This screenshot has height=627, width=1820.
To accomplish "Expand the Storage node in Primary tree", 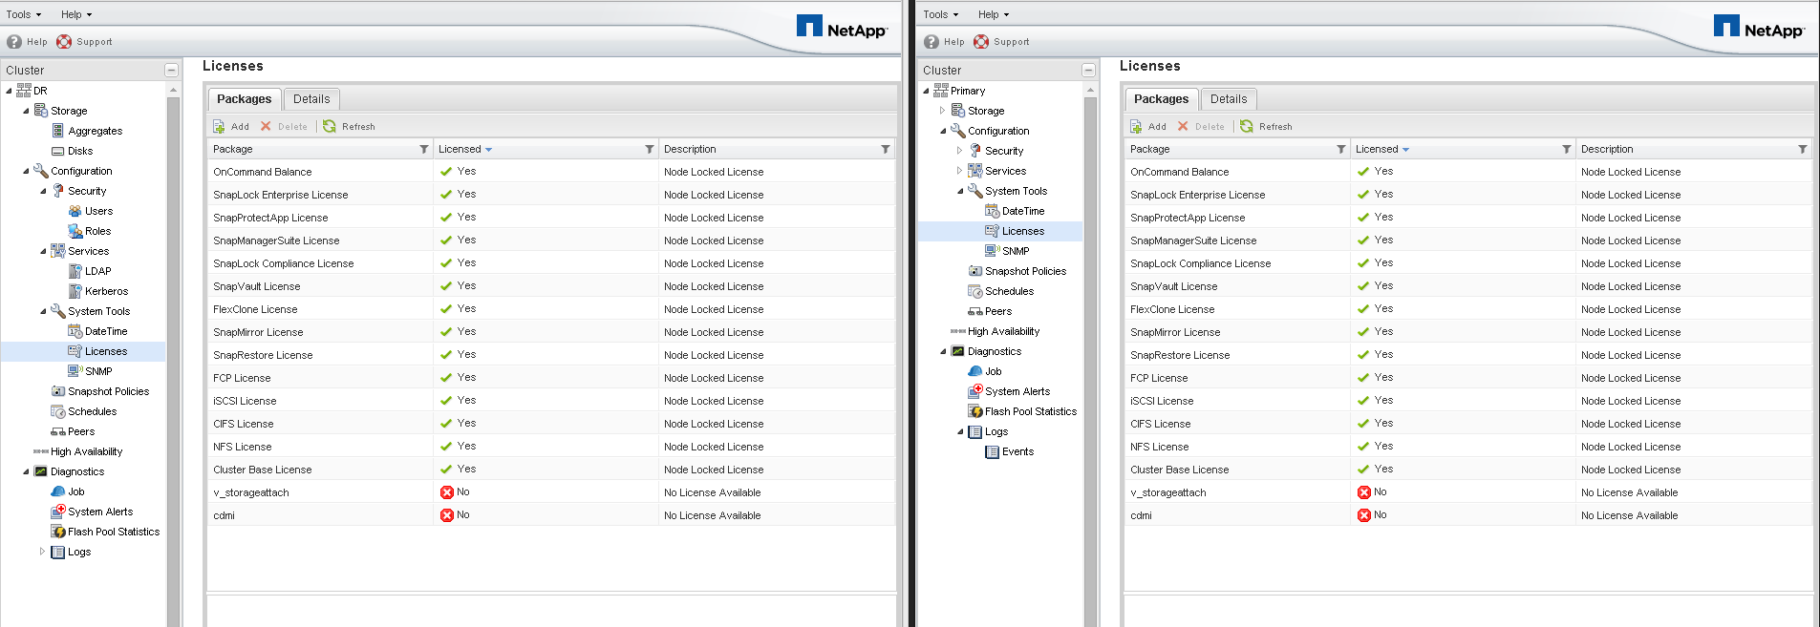I will coord(942,111).
